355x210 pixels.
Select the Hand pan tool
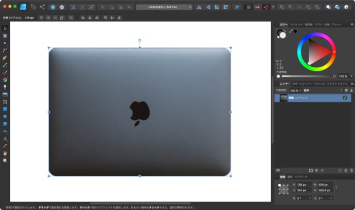pyautogui.click(x=5, y=153)
